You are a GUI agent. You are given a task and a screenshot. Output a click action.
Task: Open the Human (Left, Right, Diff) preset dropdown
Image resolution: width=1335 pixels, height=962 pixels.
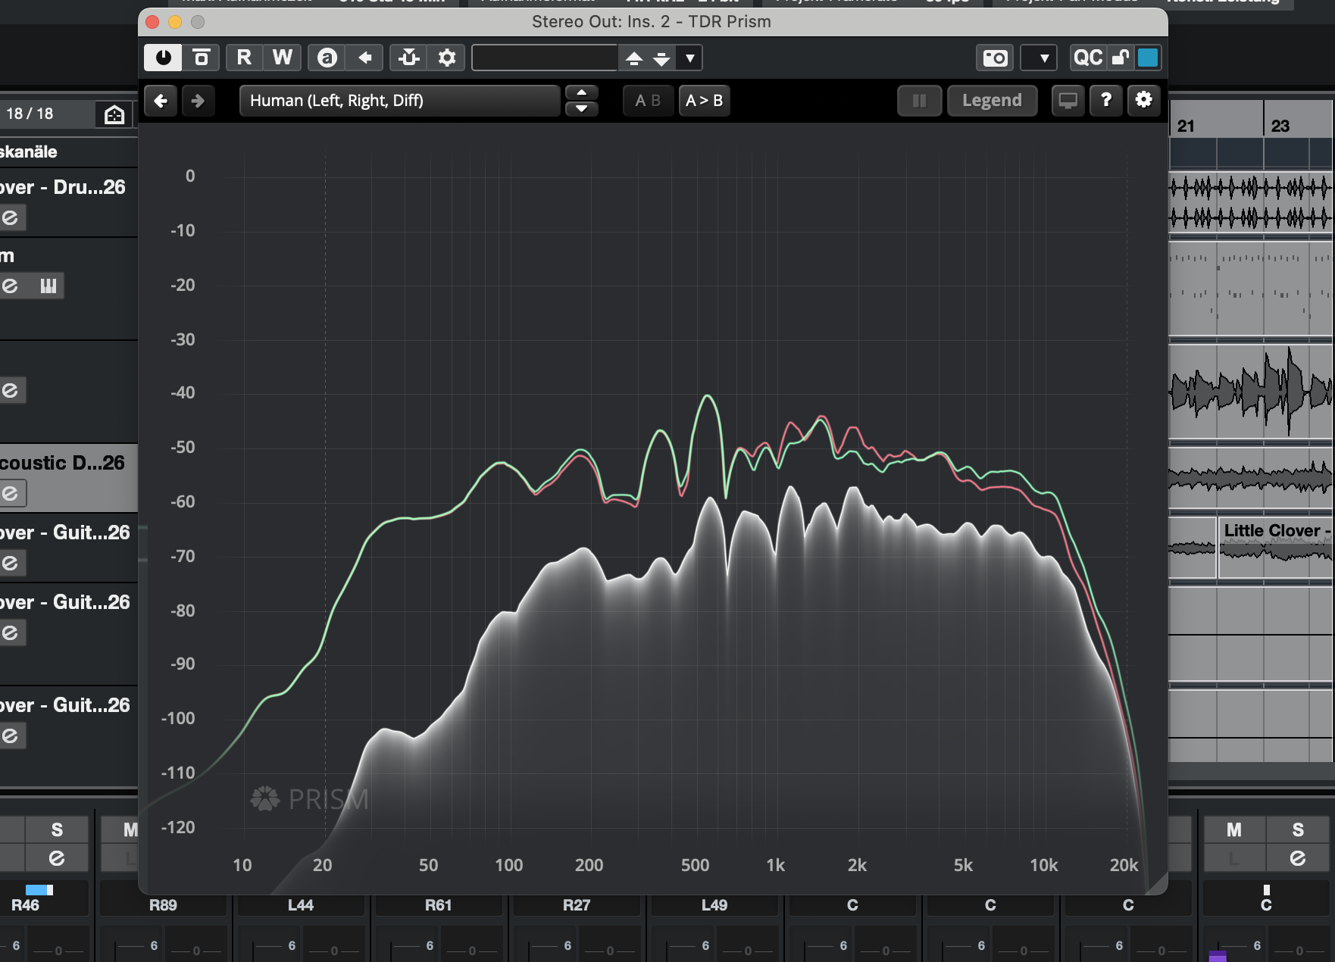(399, 101)
